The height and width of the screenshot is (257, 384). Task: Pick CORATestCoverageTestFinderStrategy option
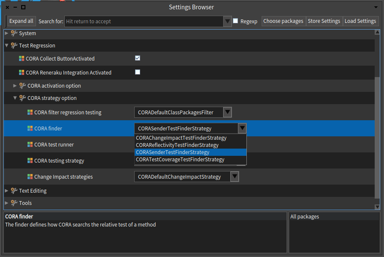pyautogui.click(x=190, y=160)
